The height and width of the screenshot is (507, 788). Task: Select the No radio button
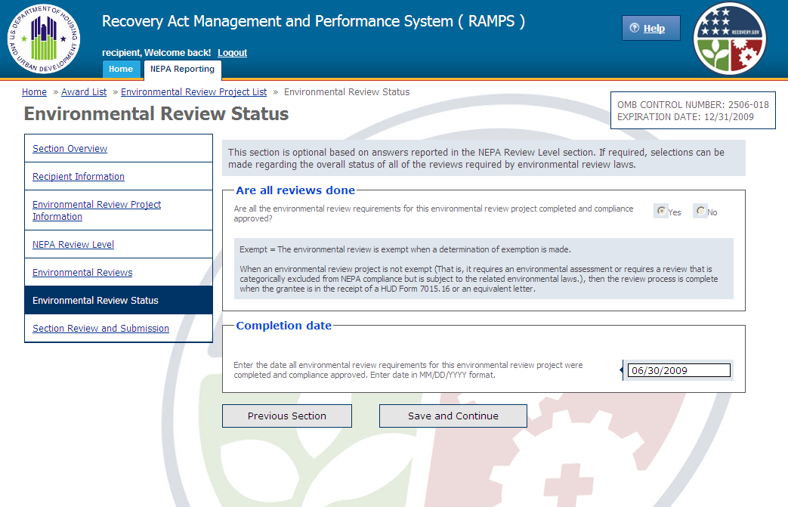coord(700,212)
